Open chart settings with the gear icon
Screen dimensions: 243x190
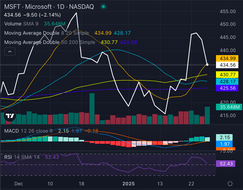pos(230,183)
